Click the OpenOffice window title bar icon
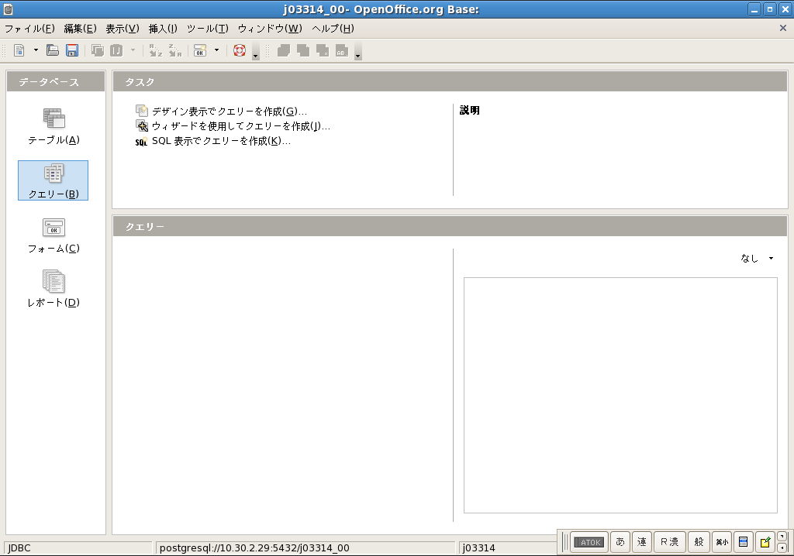The height and width of the screenshot is (556, 794). [x=8, y=9]
